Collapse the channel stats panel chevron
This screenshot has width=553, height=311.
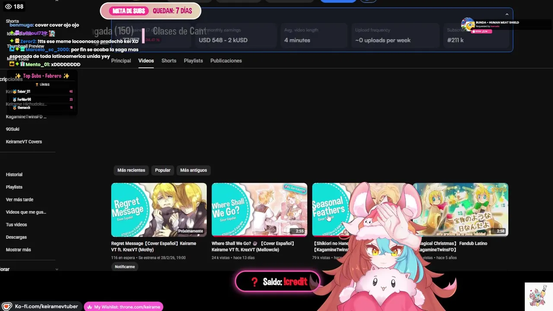[x=507, y=15]
